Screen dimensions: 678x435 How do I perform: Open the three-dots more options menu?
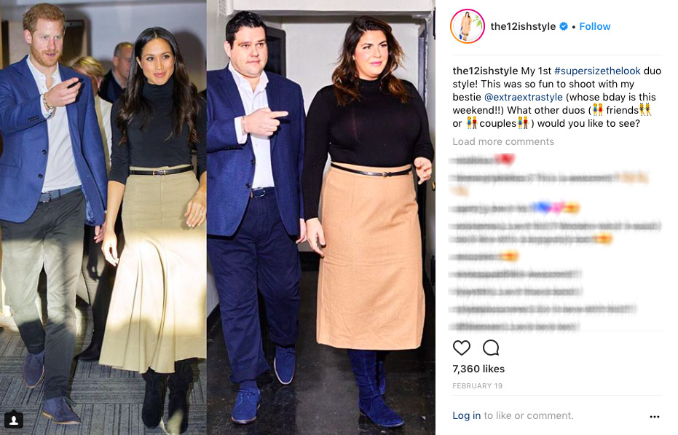click(x=654, y=416)
